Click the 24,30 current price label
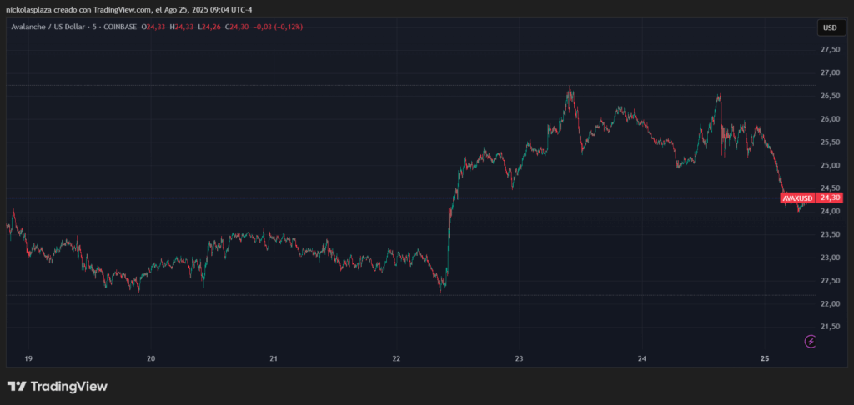The width and height of the screenshot is (854, 405). (x=829, y=198)
